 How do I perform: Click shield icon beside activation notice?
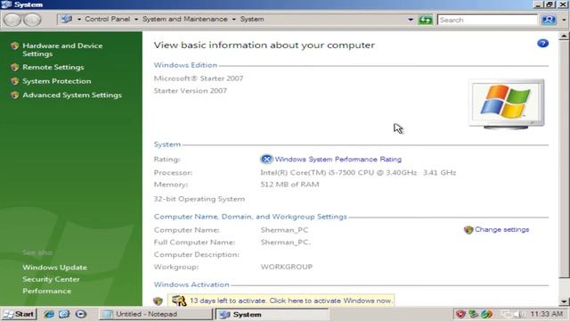pos(158,301)
